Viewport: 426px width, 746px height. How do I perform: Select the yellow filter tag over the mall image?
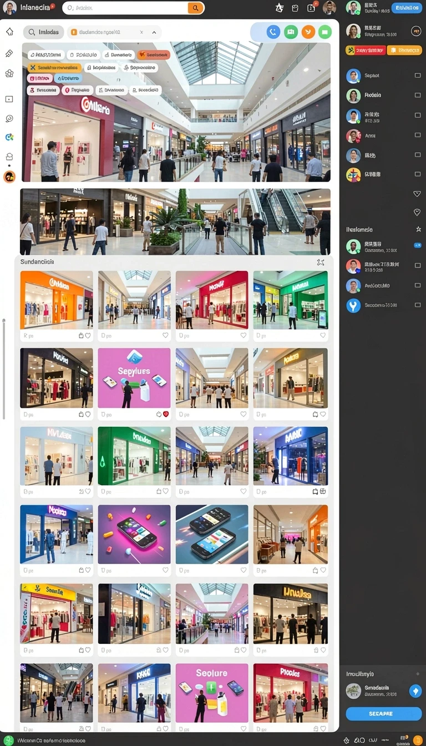(54, 67)
